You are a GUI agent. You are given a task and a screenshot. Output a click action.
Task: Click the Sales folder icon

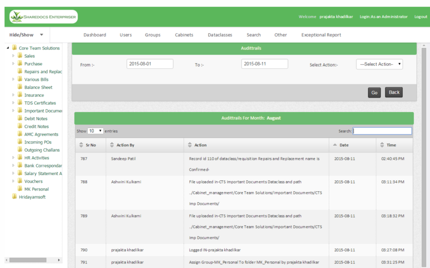click(x=20, y=56)
